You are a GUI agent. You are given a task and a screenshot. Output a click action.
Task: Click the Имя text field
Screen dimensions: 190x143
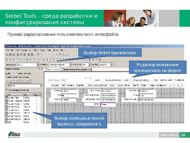69,95
